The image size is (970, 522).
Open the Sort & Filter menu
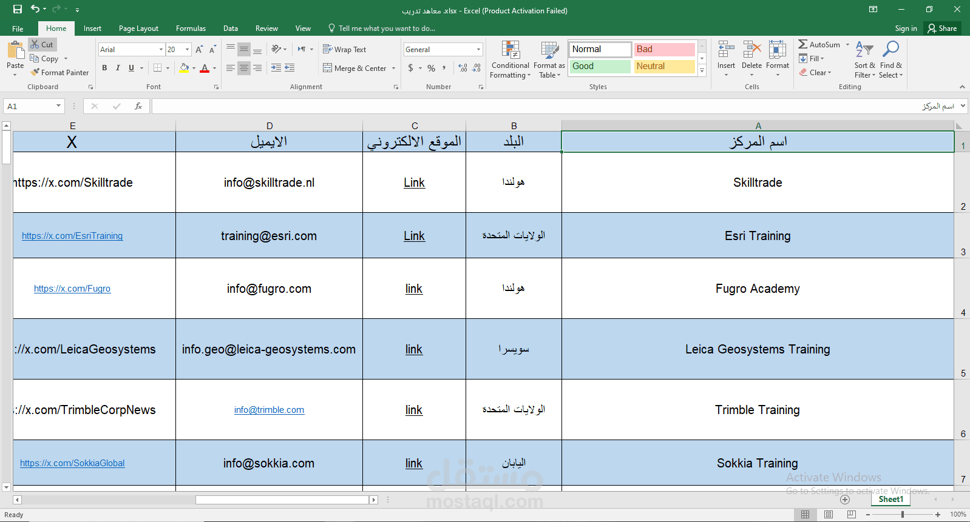click(x=864, y=59)
